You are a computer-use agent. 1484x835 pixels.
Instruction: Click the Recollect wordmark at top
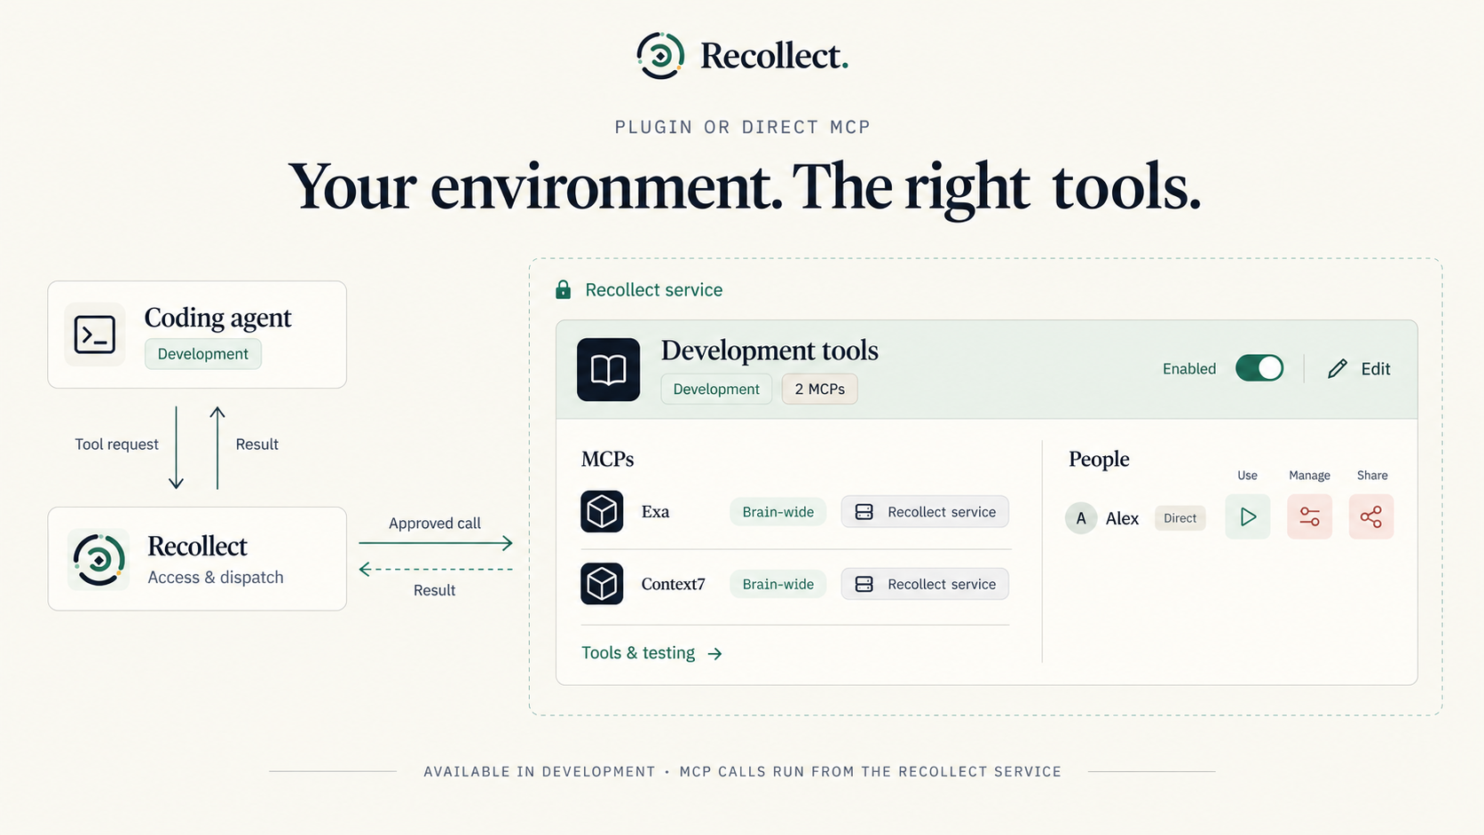pyautogui.click(x=774, y=56)
